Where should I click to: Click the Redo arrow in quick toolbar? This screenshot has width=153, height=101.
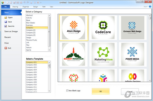tap(28, 2)
